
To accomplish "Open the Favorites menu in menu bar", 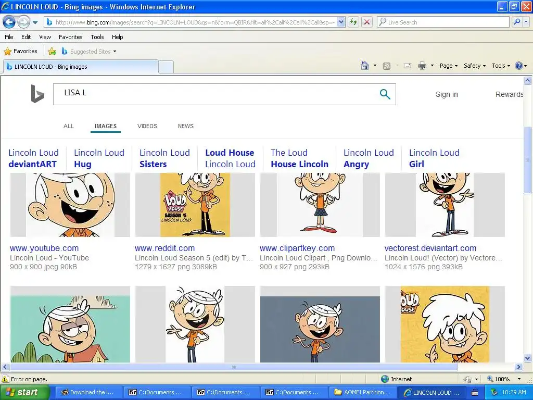I will (x=71, y=37).
